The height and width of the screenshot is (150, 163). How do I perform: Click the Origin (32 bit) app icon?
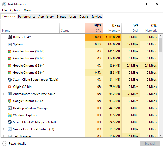10,87
